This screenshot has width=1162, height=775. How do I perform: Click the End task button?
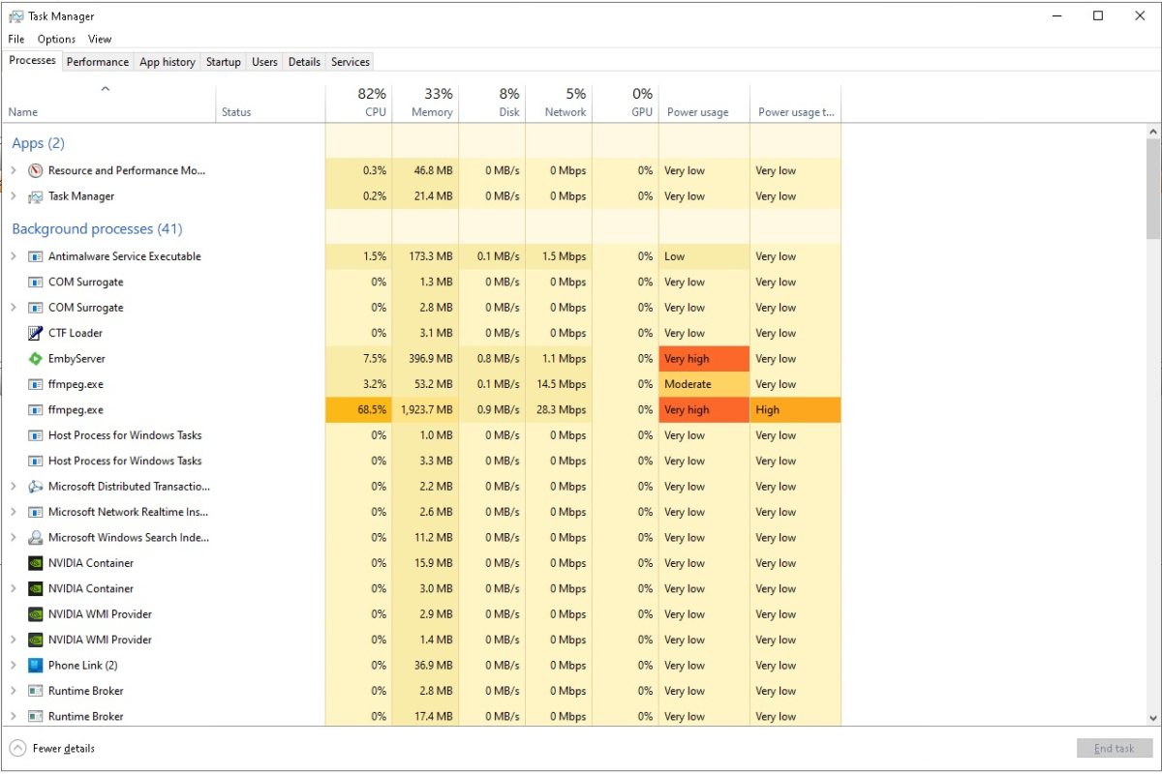tap(1114, 748)
